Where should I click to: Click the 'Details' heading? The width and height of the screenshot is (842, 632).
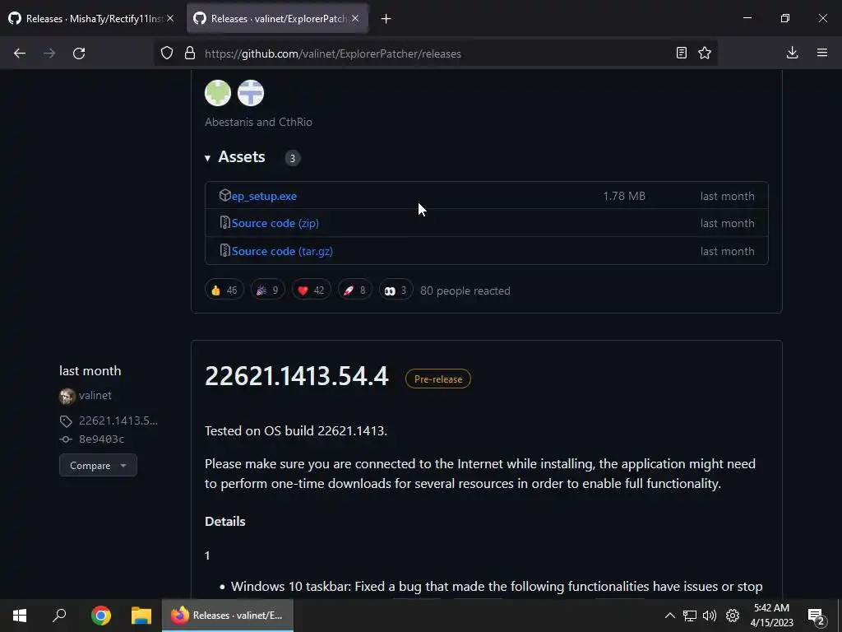point(225,521)
